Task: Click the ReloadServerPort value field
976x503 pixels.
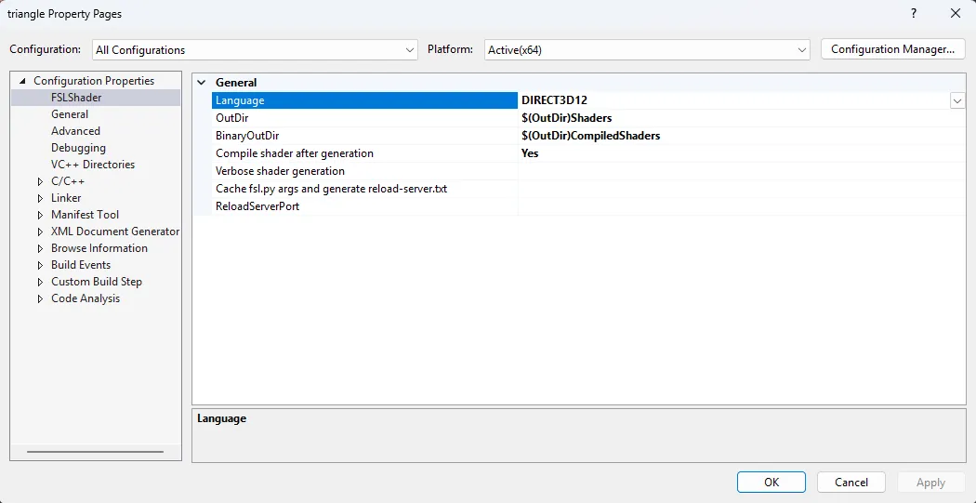Action: pos(734,206)
